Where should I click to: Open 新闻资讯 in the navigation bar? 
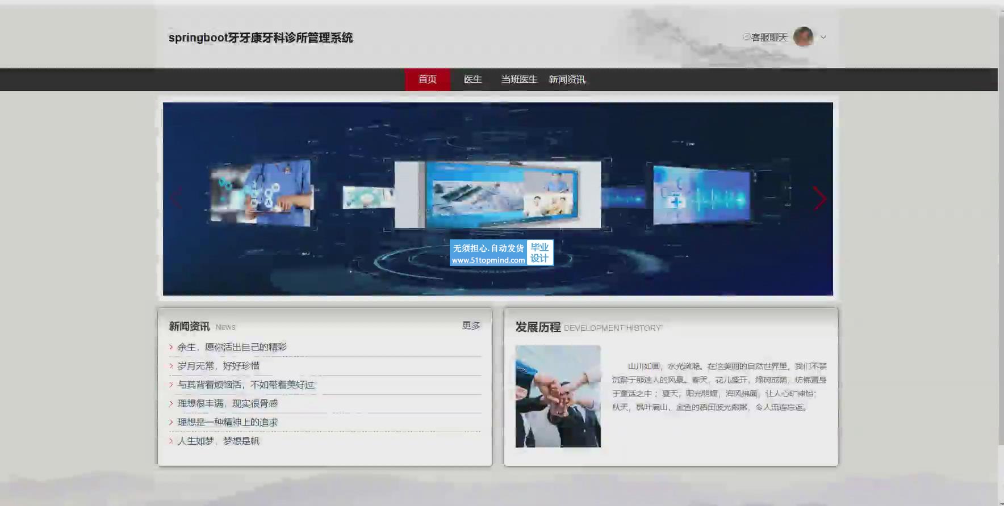pyautogui.click(x=567, y=79)
